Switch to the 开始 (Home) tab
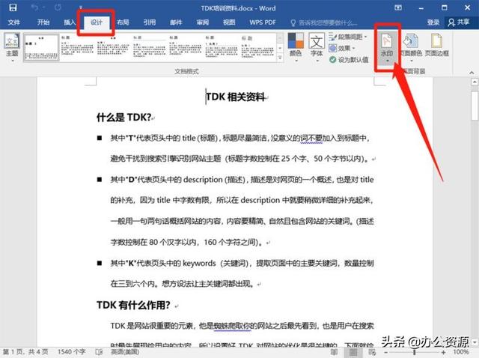479x358 pixels. (43, 22)
